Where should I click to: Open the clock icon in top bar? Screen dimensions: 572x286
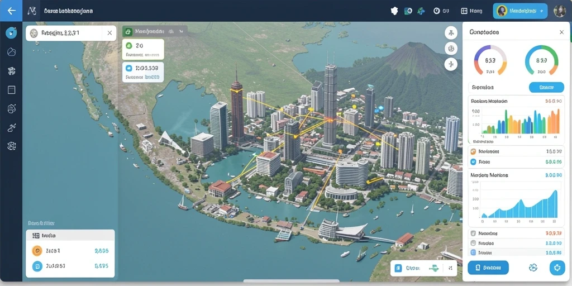pyautogui.click(x=436, y=11)
